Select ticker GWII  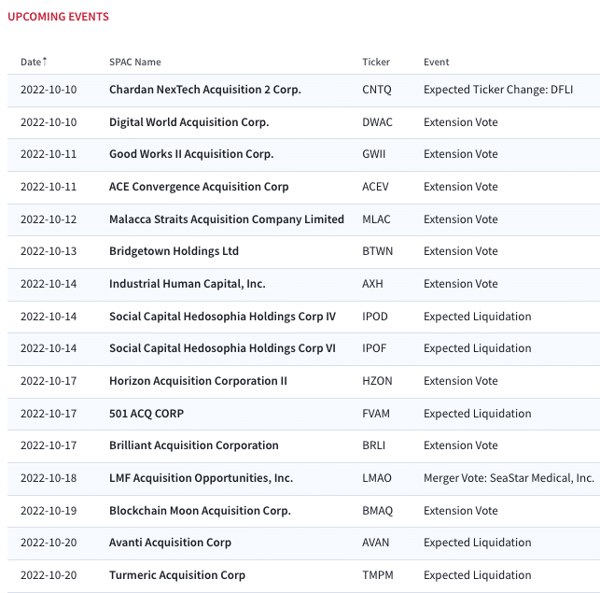click(374, 154)
